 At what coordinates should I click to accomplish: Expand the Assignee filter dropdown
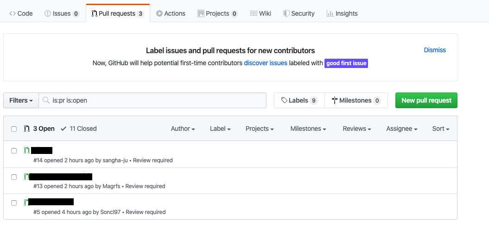(402, 129)
